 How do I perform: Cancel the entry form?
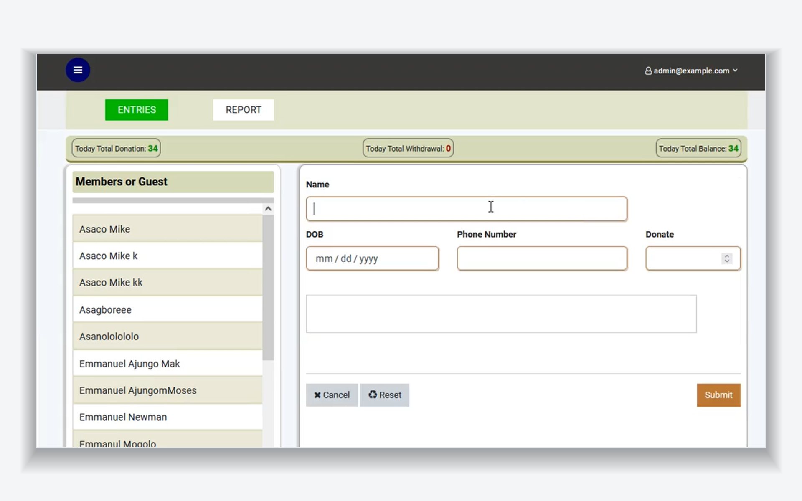coord(332,395)
